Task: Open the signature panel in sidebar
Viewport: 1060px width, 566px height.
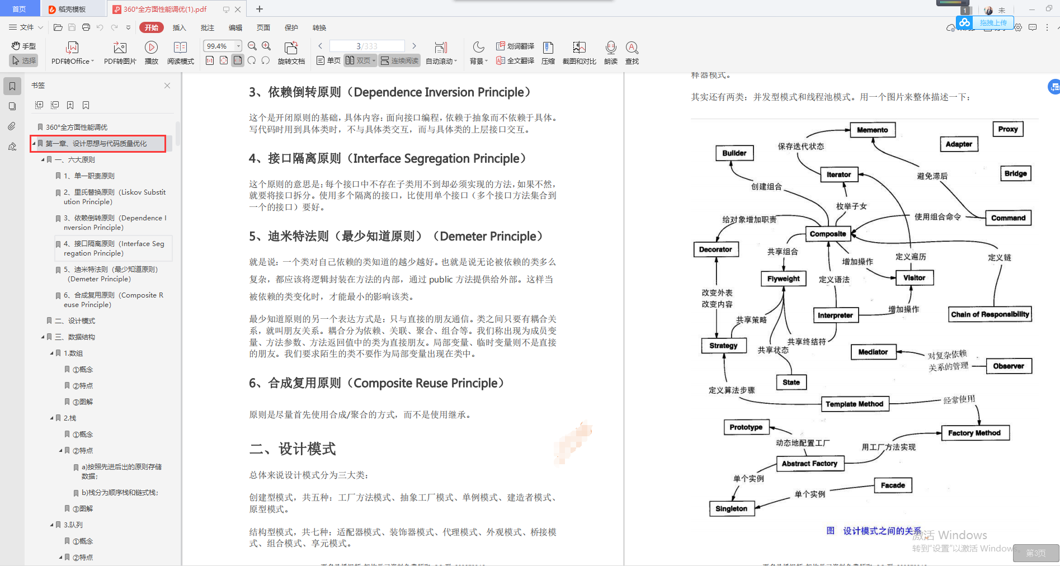Action: (12, 147)
